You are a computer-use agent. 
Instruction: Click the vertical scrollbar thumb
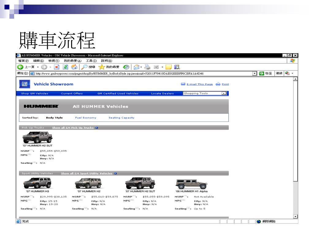pyautogui.click(x=295, y=131)
